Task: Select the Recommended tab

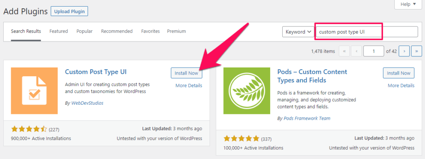Action: [x=117, y=31]
